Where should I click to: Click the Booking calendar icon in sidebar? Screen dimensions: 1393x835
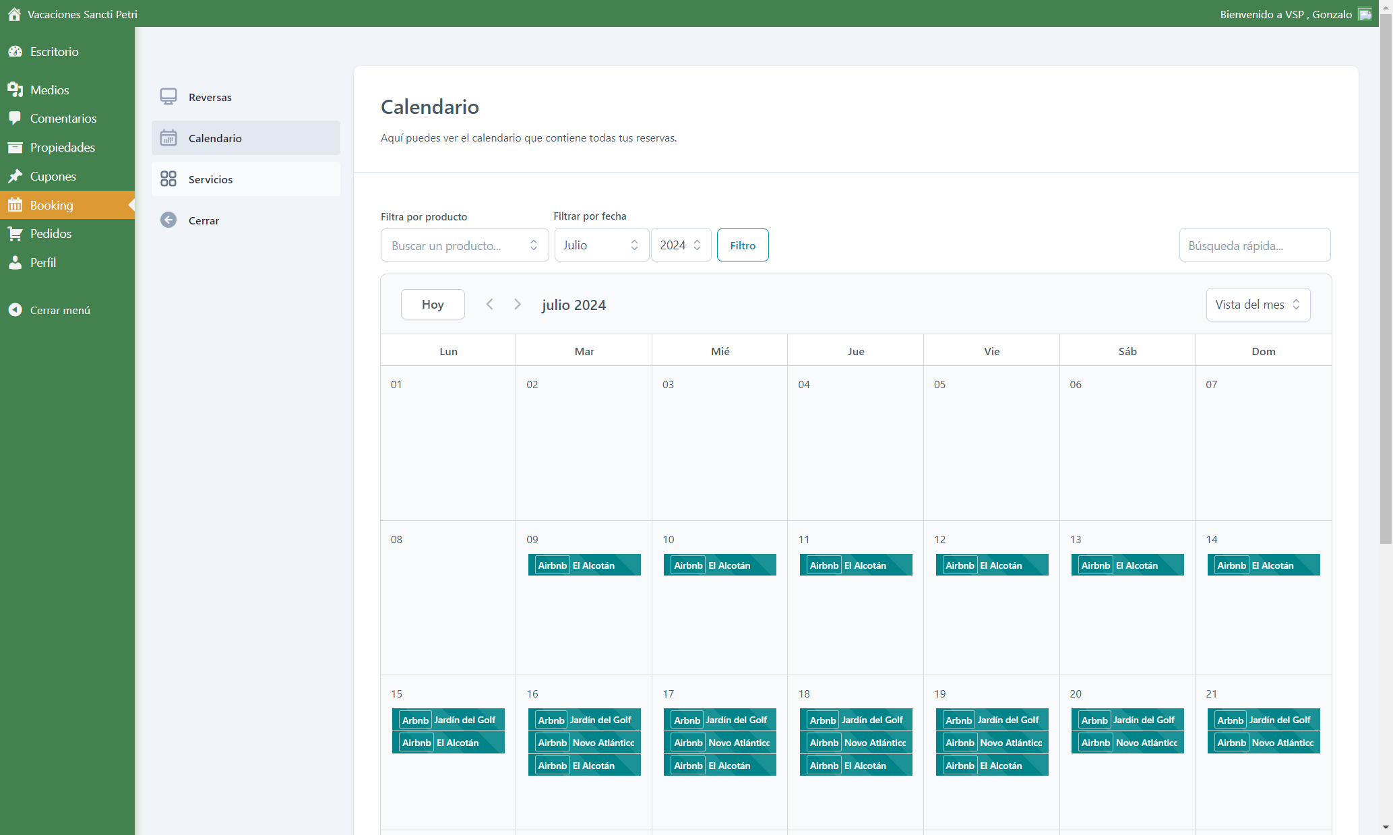[16, 205]
